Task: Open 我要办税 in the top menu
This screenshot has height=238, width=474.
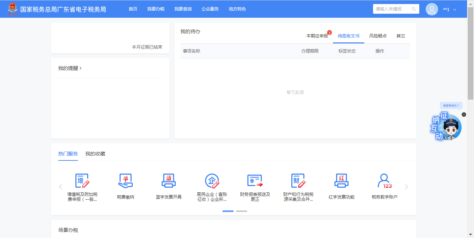Action: pos(156,9)
